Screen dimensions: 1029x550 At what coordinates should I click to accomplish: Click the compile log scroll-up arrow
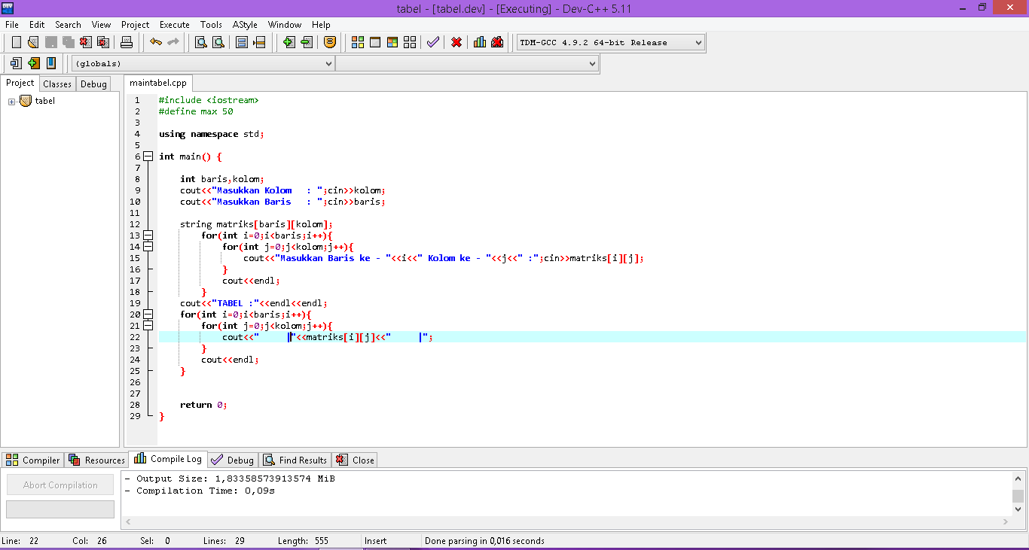coord(1018,477)
